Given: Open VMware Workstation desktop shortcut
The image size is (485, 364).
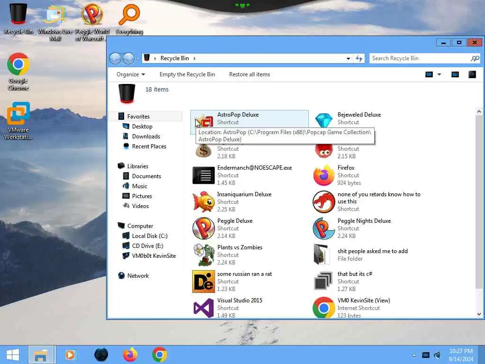Looking at the screenshot, I should pos(18,121).
